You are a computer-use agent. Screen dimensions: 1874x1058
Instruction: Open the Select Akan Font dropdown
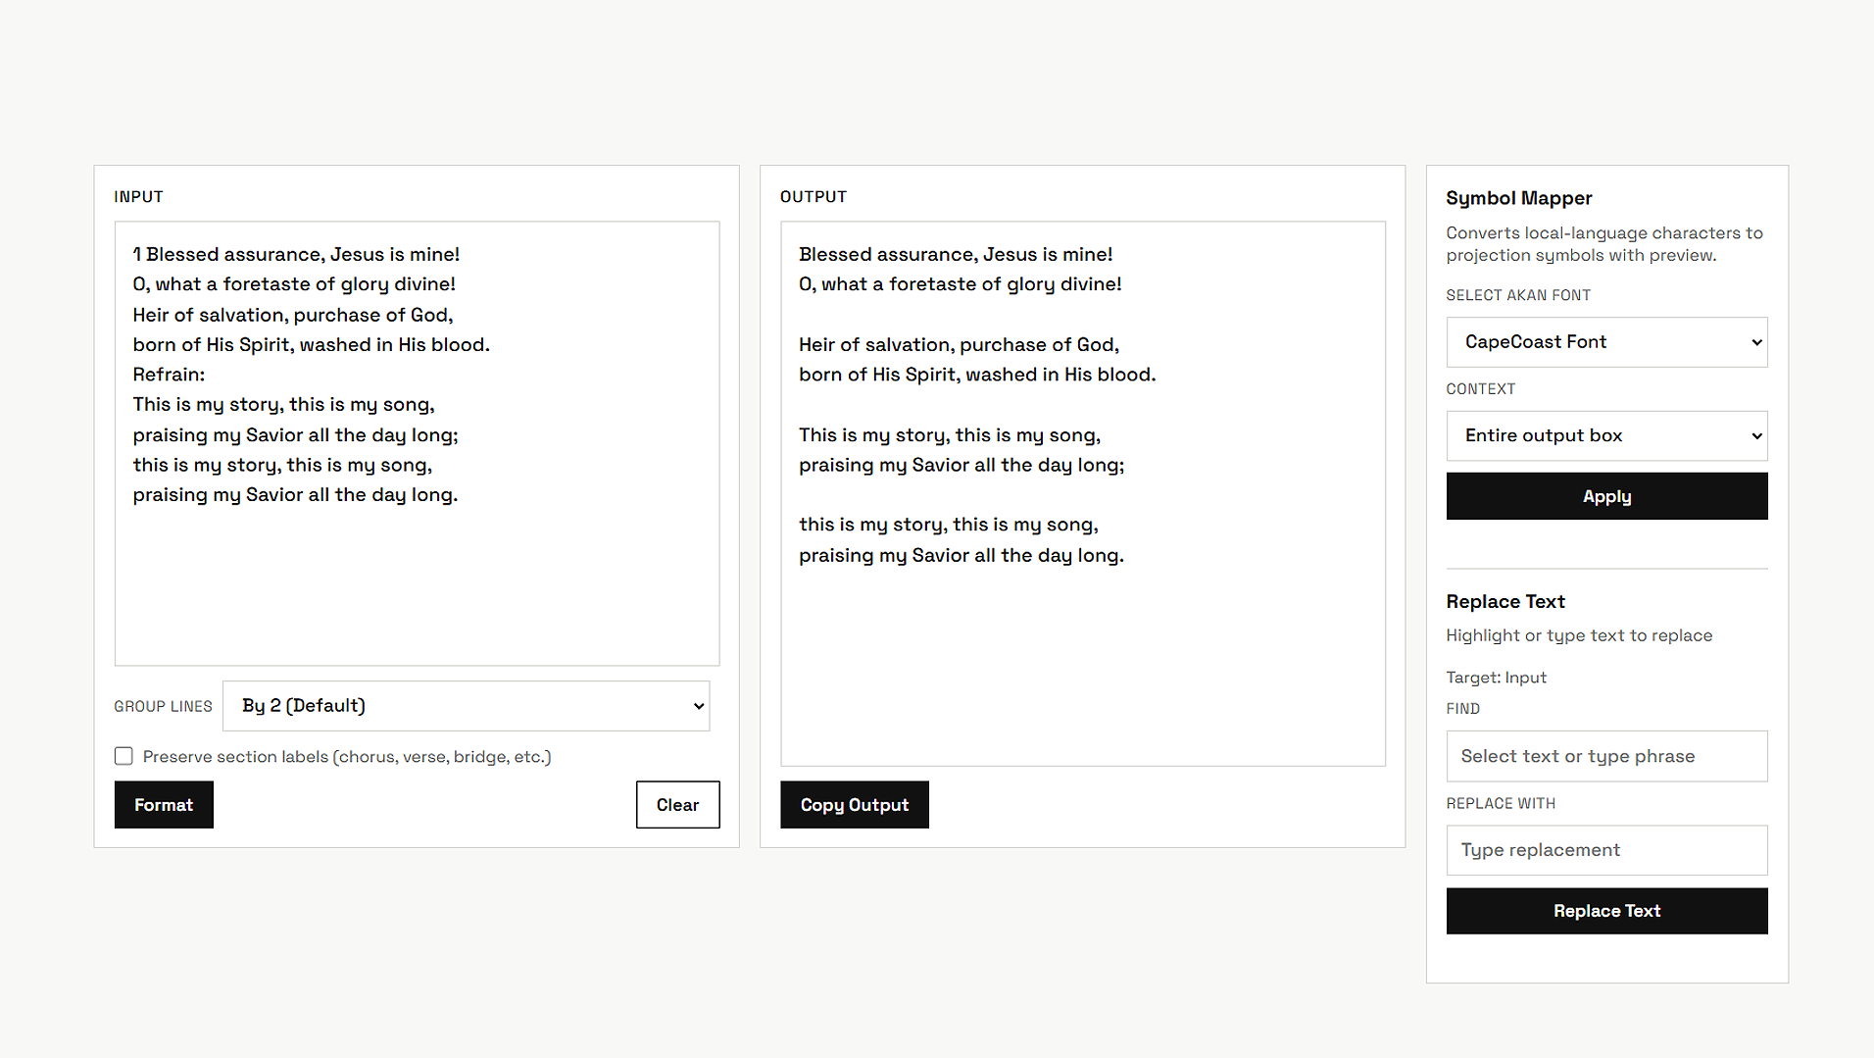[1606, 342]
